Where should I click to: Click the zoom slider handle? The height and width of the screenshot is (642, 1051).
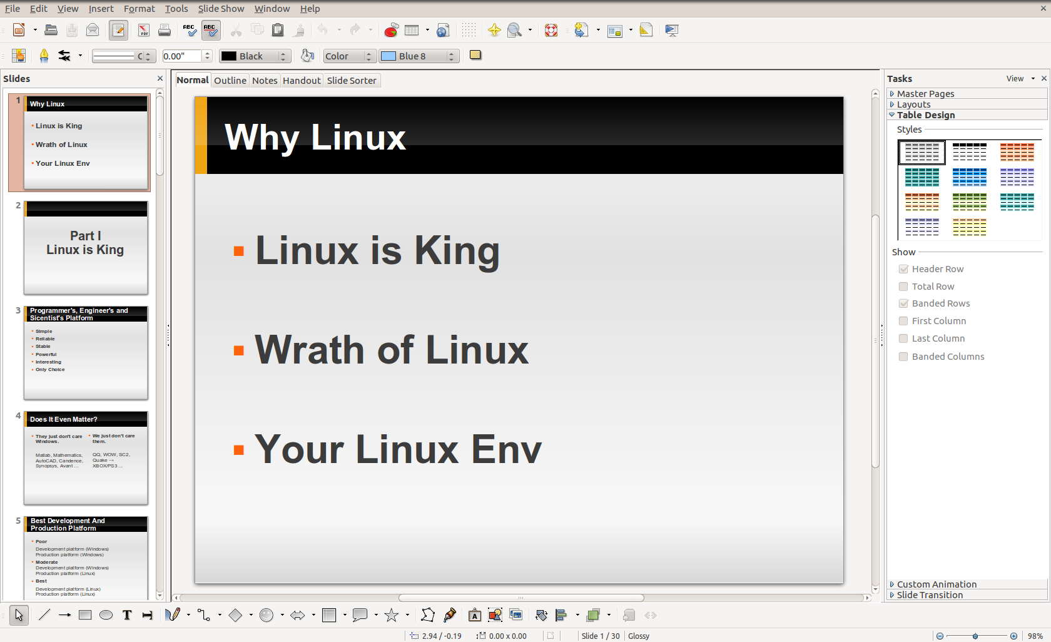[975, 636]
